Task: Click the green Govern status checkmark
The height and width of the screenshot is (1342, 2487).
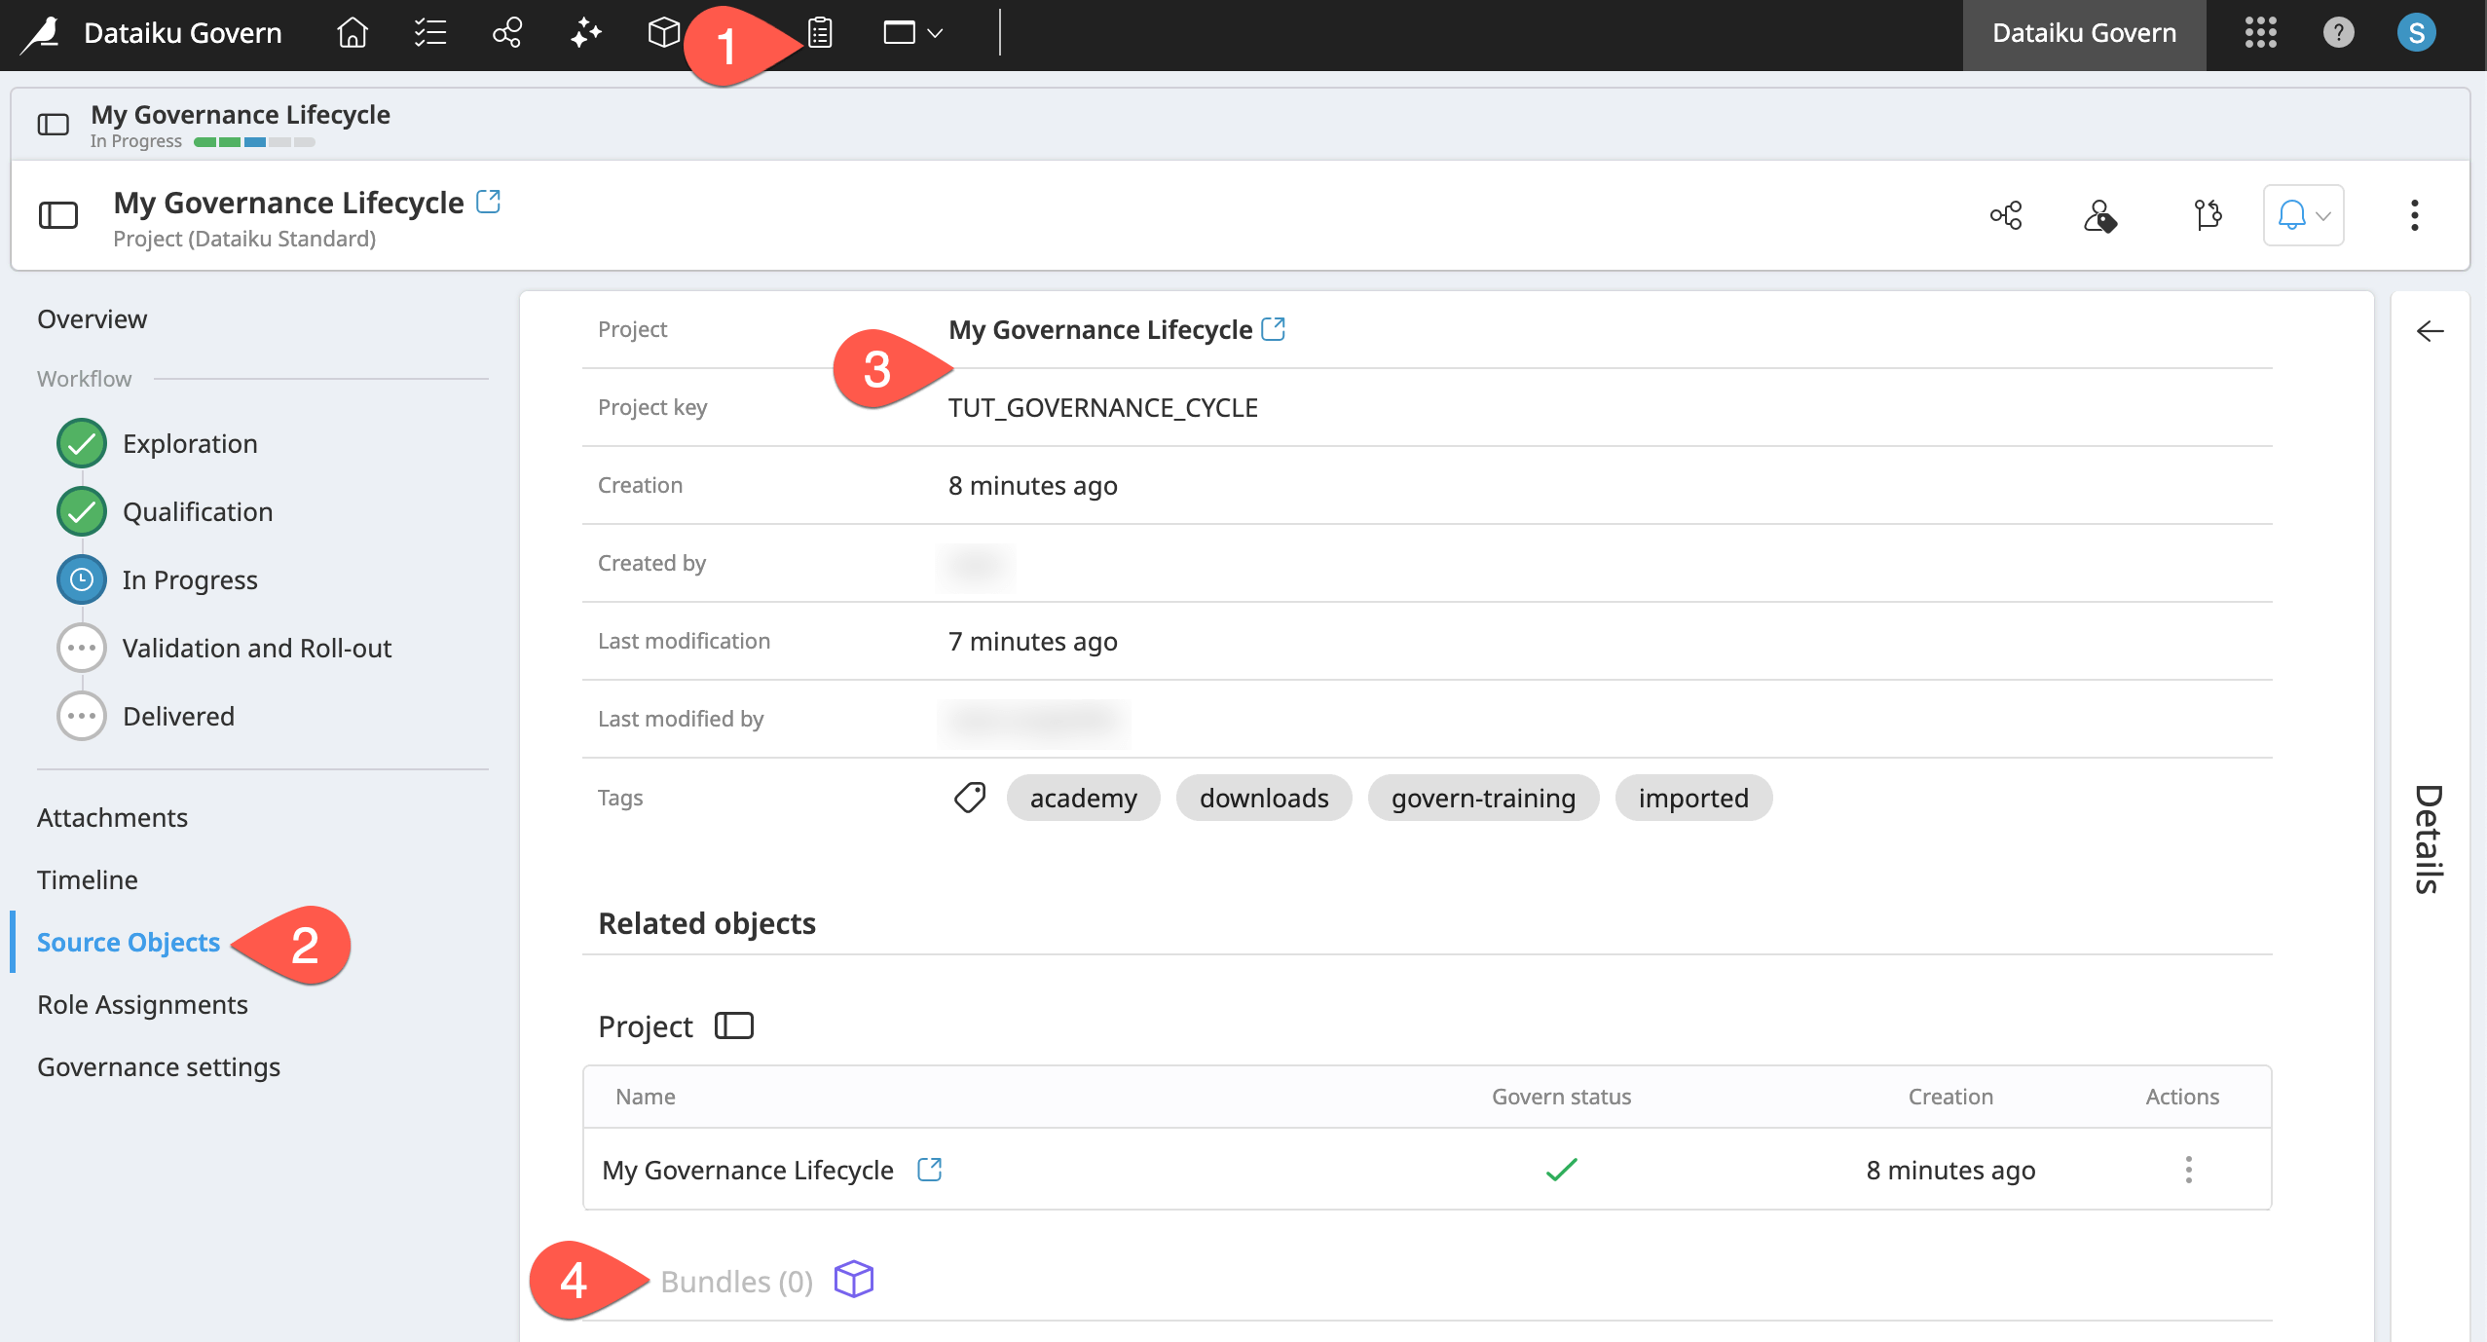Action: coord(1561,1169)
